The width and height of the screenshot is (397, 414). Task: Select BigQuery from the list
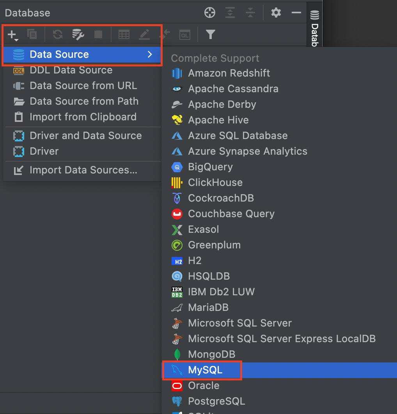point(280,167)
